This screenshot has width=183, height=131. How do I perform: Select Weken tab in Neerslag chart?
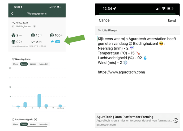click(33, 64)
